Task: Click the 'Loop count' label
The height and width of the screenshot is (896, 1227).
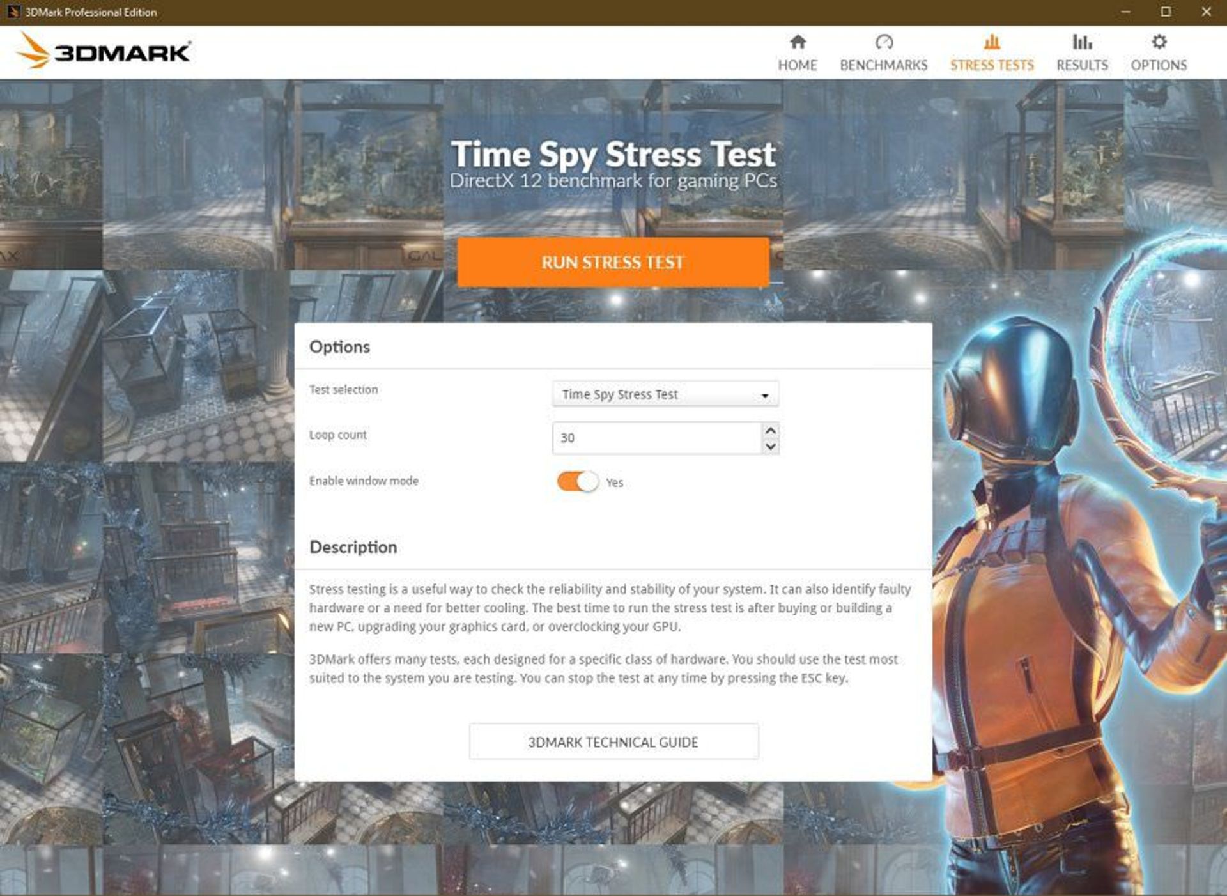Action: (337, 435)
